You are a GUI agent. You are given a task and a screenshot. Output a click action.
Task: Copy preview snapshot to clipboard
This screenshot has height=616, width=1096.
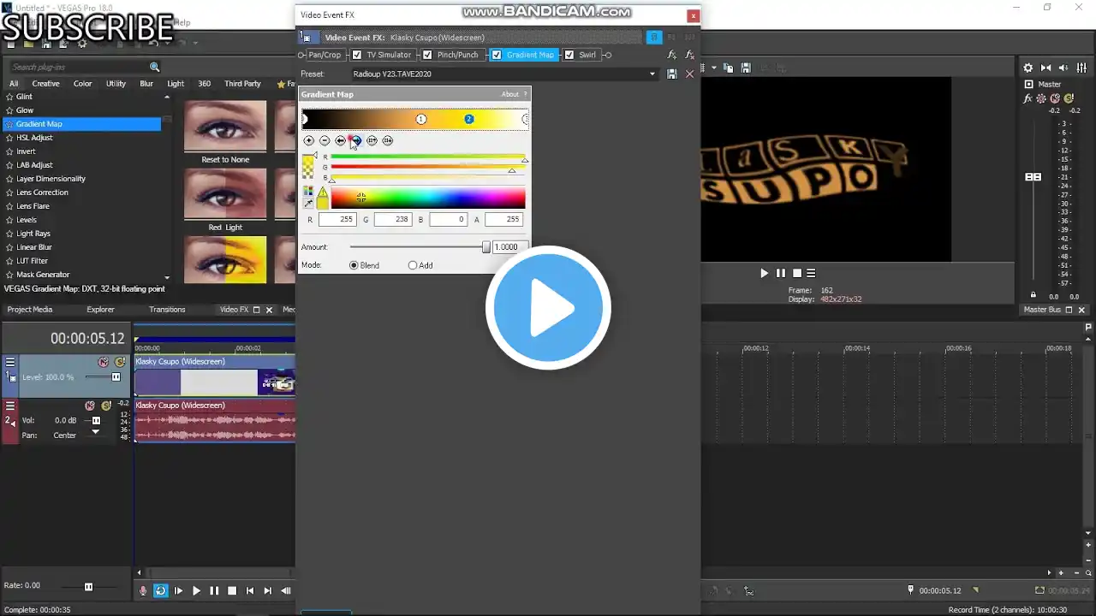click(729, 68)
